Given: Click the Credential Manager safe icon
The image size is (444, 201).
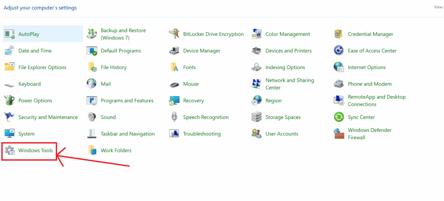Looking at the screenshot, I should pyautogui.click(x=339, y=34).
